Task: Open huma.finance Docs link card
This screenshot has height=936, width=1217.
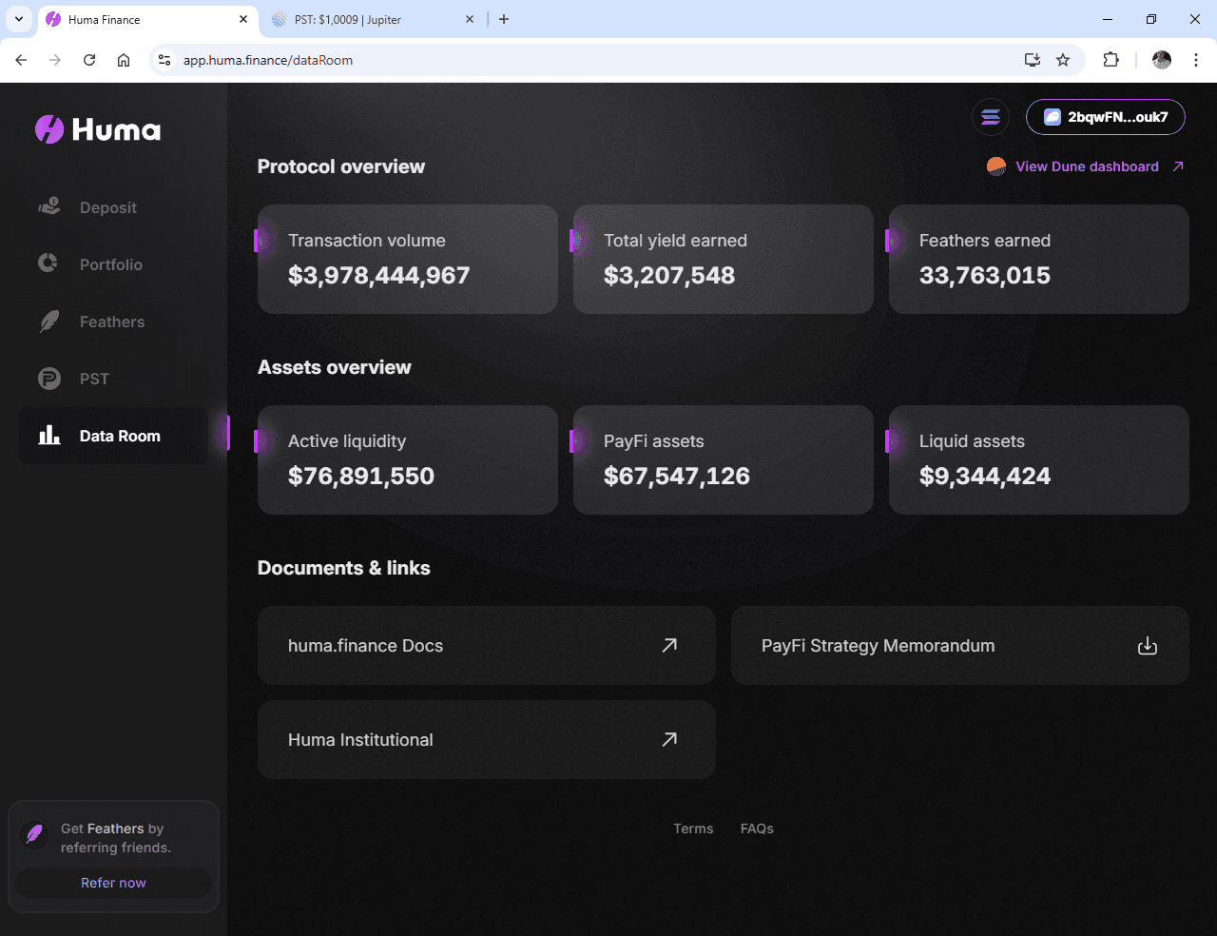Action: pyautogui.click(x=487, y=645)
